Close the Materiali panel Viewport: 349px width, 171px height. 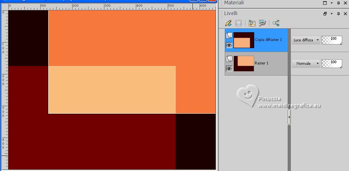(x=345, y=3)
